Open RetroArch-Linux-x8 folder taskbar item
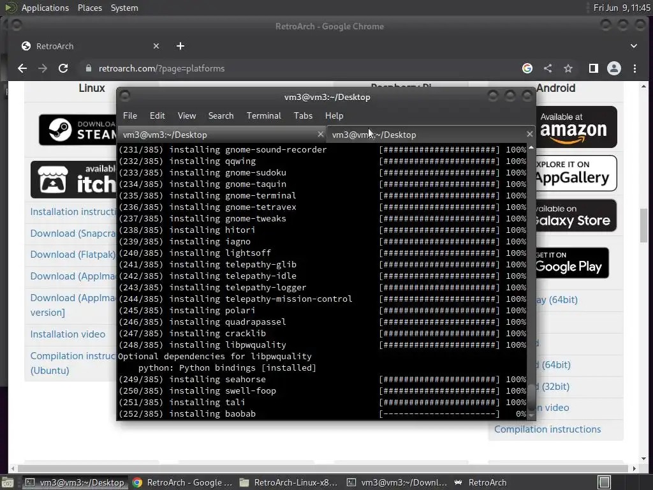 (289, 482)
